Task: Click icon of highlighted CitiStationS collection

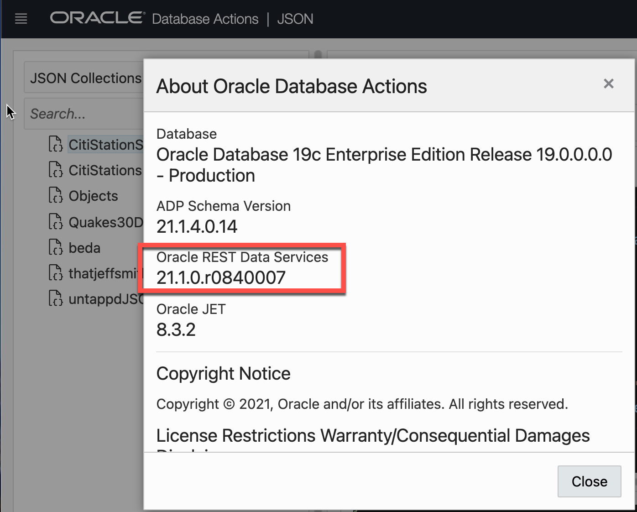Action: [55, 144]
